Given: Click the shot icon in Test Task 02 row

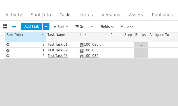Looking at the screenshot, I should coord(82,51).
